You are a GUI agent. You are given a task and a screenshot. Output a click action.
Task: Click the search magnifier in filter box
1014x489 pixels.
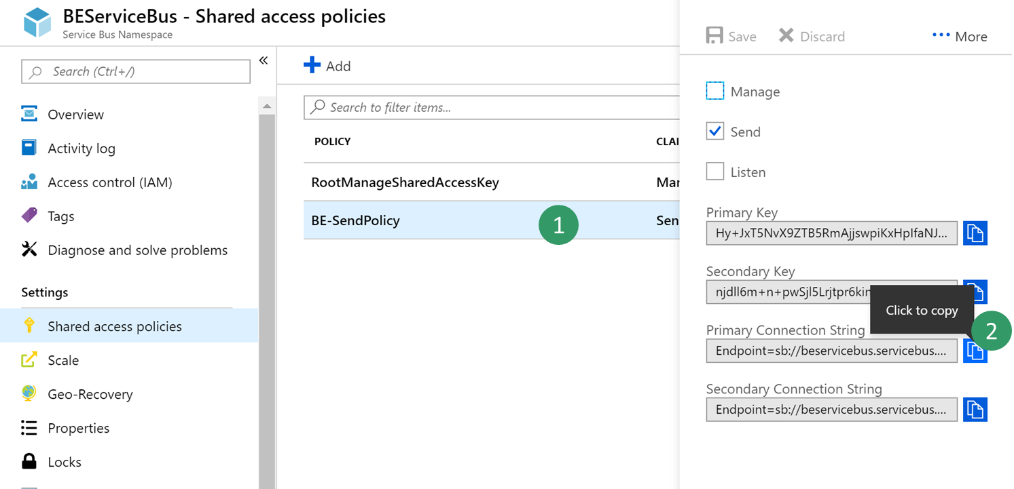317,107
